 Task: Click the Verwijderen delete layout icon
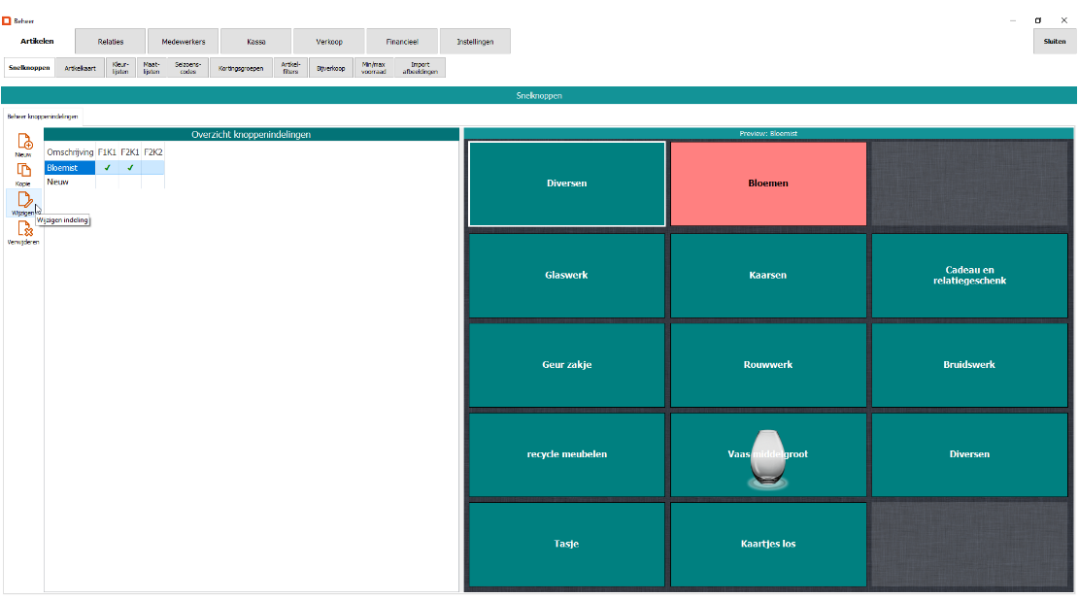pyautogui.click(x=24, y=230)
